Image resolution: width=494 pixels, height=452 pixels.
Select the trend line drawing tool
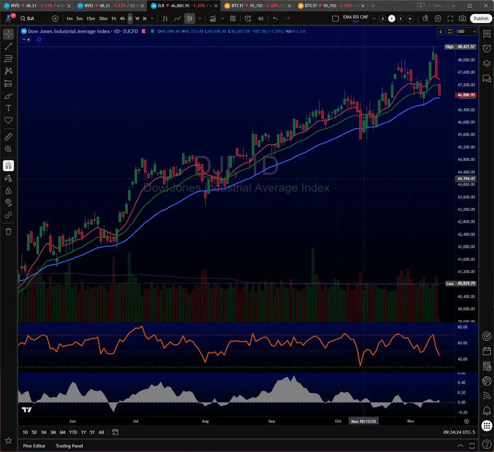point(8,47)
